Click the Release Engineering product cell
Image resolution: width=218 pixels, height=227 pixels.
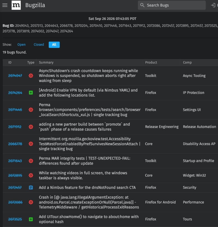[162, 127]
